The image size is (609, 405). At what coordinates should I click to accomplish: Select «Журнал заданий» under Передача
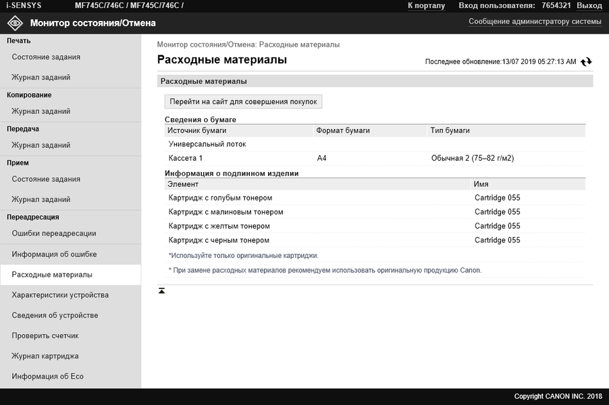tap(41, 145)
